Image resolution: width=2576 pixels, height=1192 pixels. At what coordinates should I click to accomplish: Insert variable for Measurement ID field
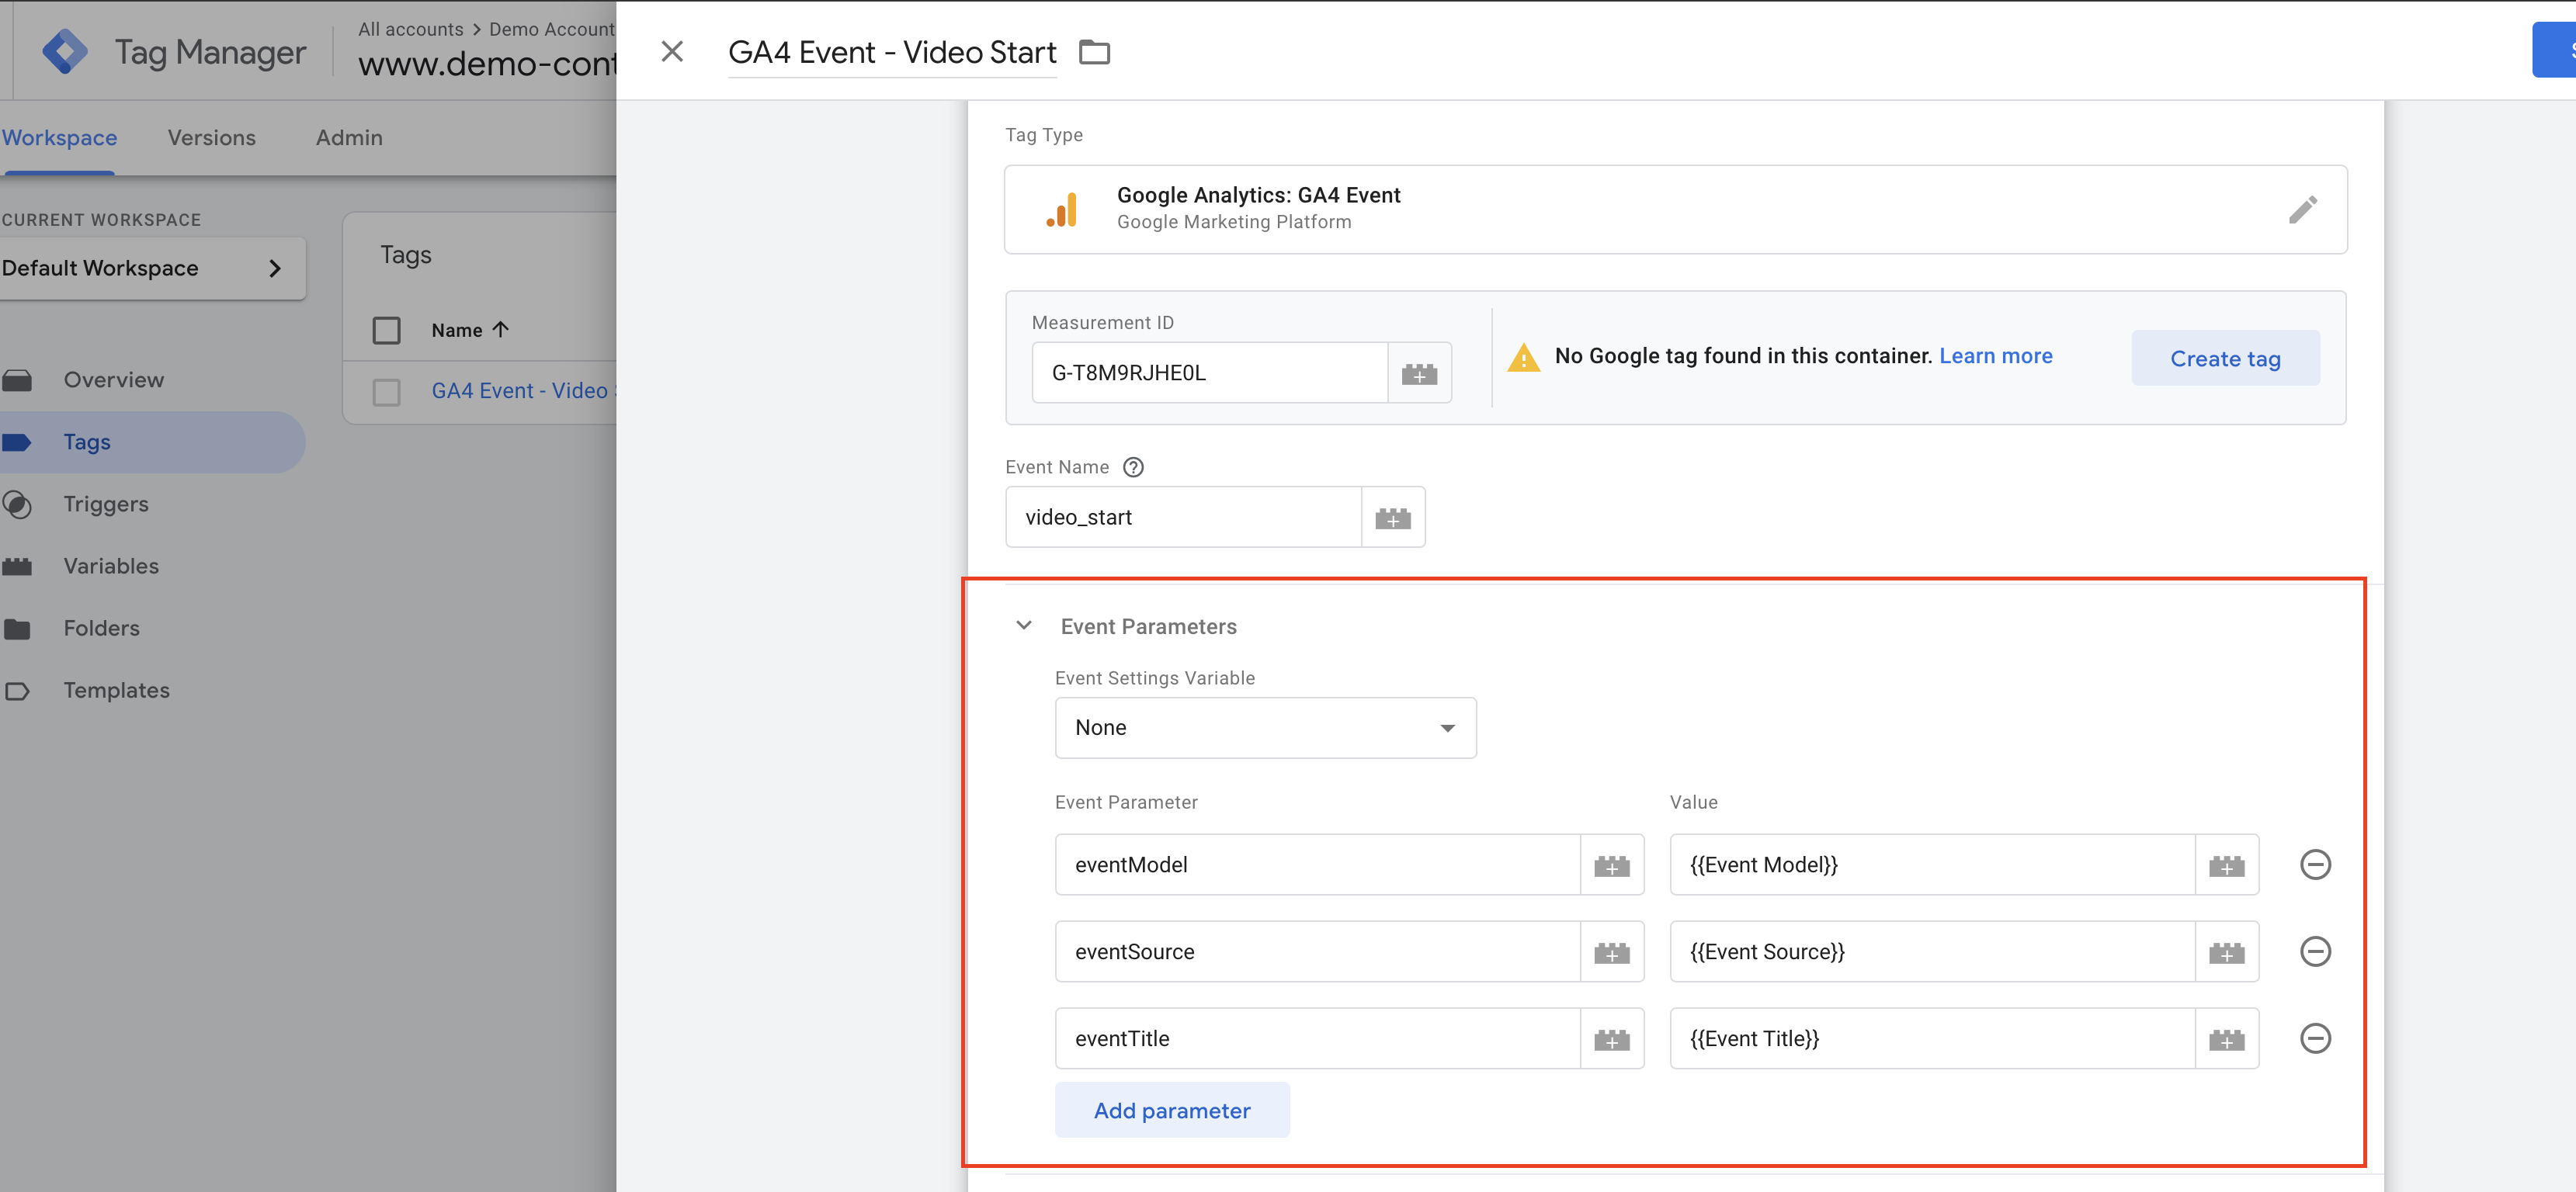point(1419,374)
